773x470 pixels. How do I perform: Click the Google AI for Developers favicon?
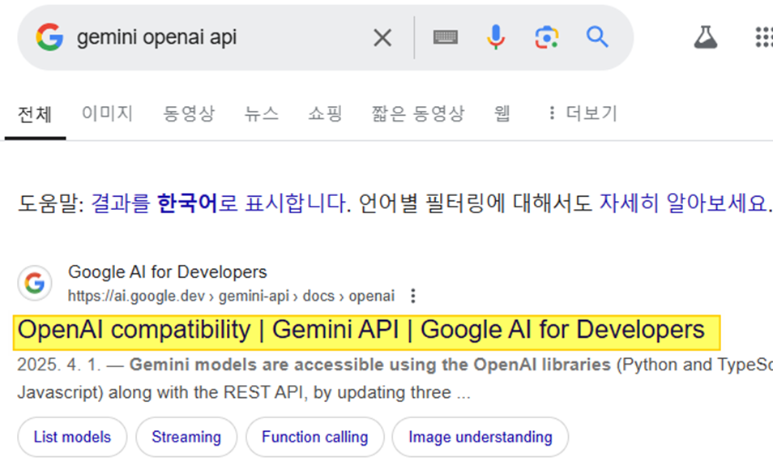[x=35, y=283]
